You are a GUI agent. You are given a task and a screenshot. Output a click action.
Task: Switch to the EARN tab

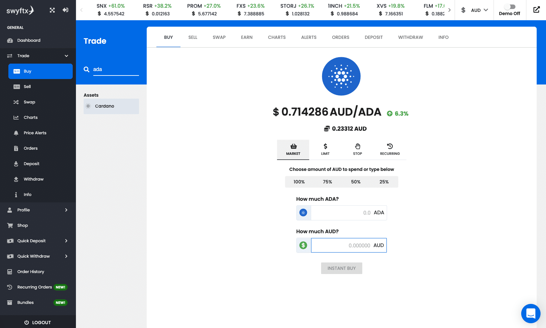coord(247,37)
